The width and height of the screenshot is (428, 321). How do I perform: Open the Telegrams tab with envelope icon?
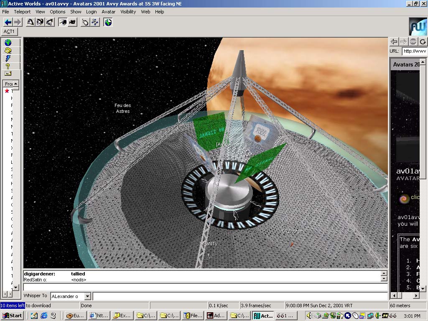pos(8,74)
